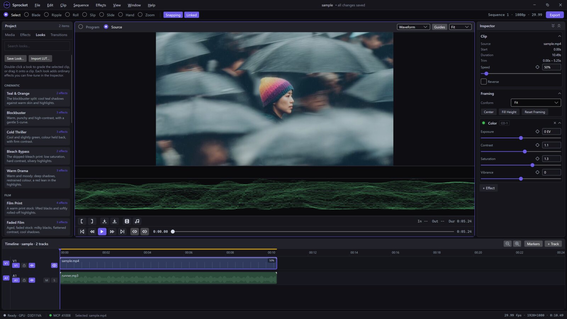Toggle the sync icon on track A1

32,280
